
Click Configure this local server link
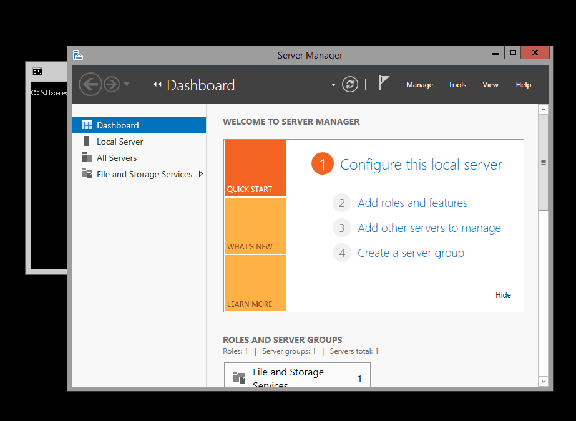[421, 165]
